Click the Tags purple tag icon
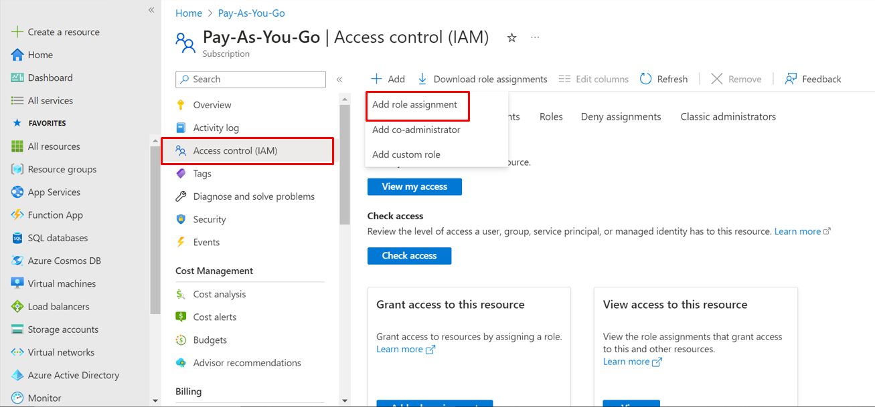 click(181, 173)
